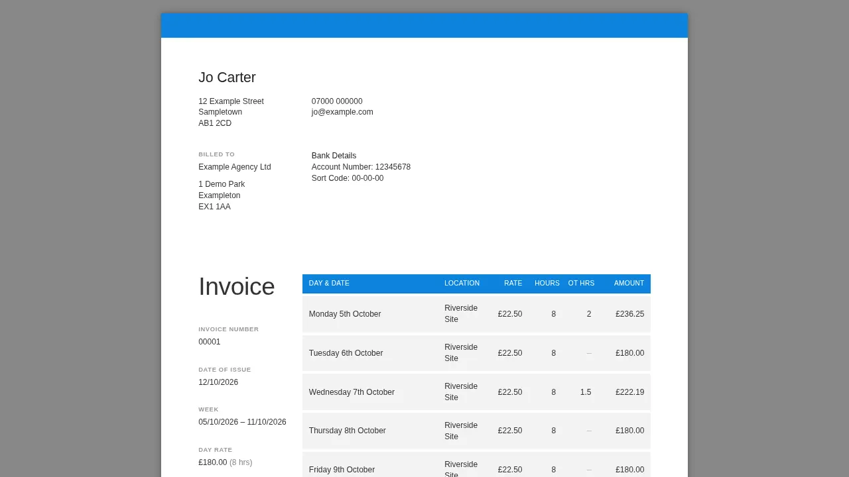Click hours value 8 in Friday row
The width and height of the screenshot is (849, 477).
click(x=554, y=470)
